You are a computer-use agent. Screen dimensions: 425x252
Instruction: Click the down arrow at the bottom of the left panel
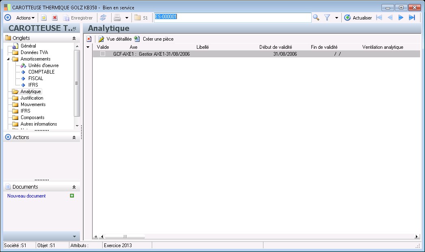[x=75, y=237]
